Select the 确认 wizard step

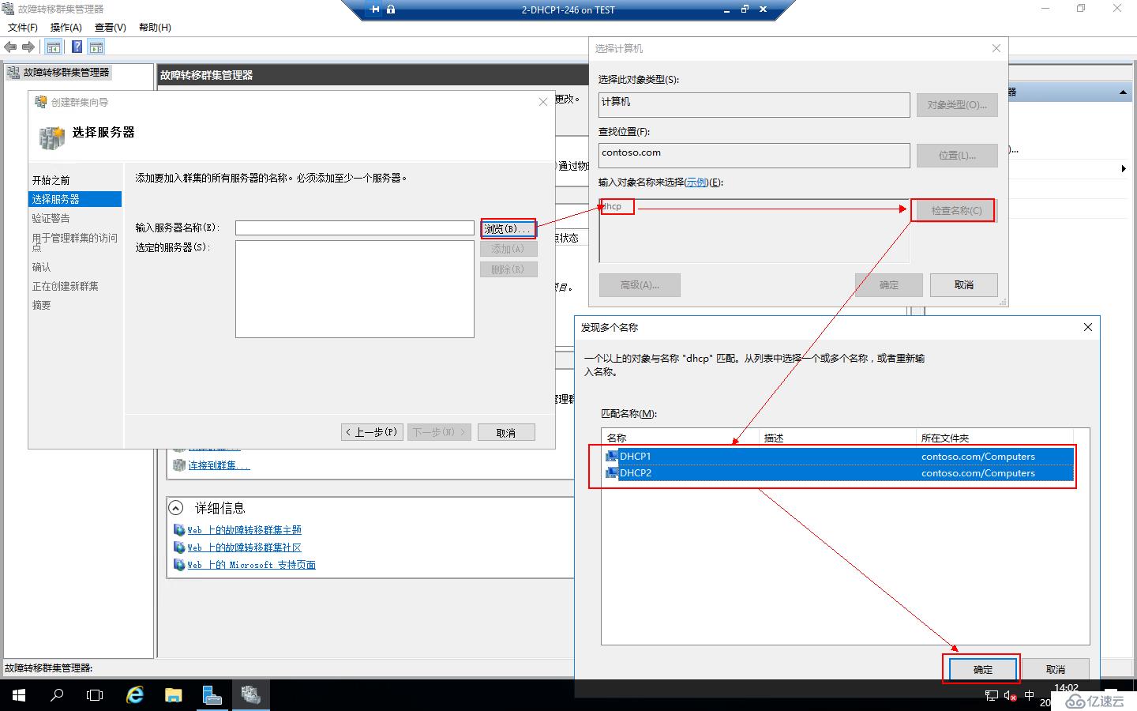click(x=42, y=267)
